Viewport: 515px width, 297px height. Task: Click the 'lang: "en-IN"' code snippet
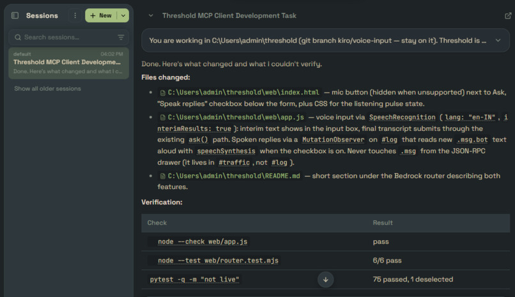470,117
